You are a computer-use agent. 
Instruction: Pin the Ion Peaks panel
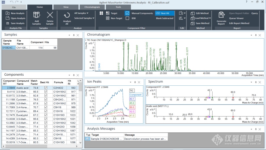(135, 82)
